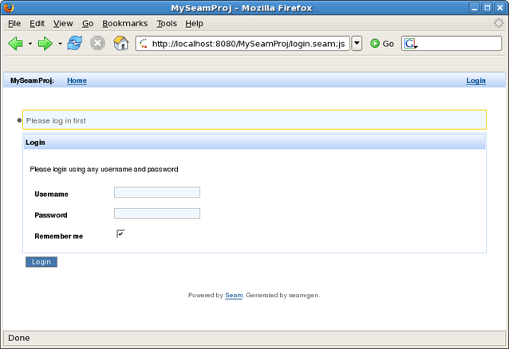Open the Edit menu

pyautogui.click(x=37, y=24)
